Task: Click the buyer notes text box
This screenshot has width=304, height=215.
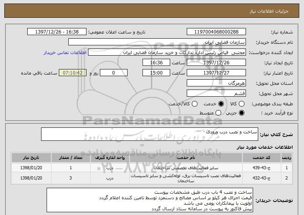Action: tap(150, 200)
